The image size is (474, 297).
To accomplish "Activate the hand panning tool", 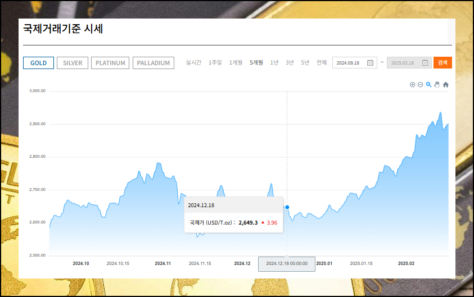I will 437,85.
